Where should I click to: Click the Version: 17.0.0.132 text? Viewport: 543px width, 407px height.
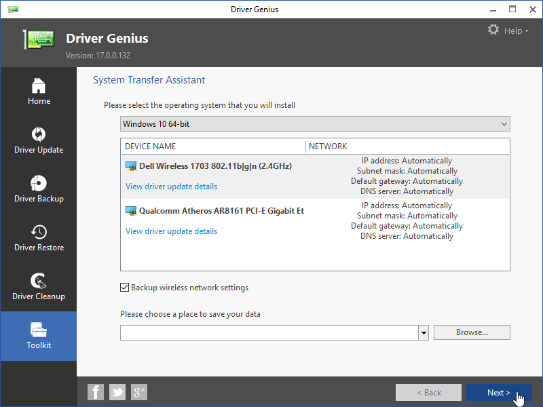(98, 56)
